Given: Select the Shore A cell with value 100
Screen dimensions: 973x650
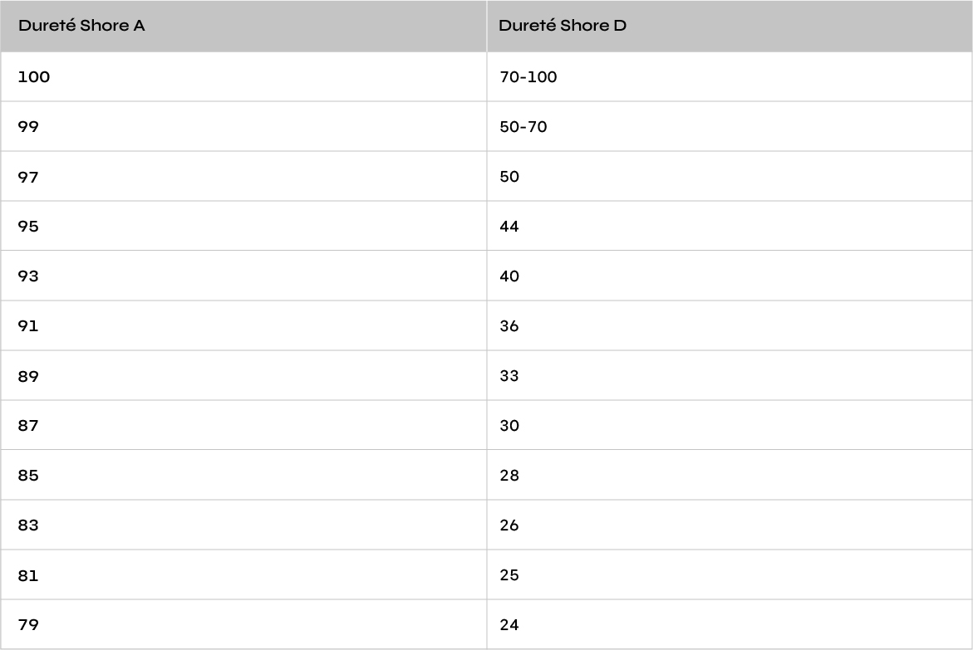Looking at the screenshot, I should tap(243, 77).
